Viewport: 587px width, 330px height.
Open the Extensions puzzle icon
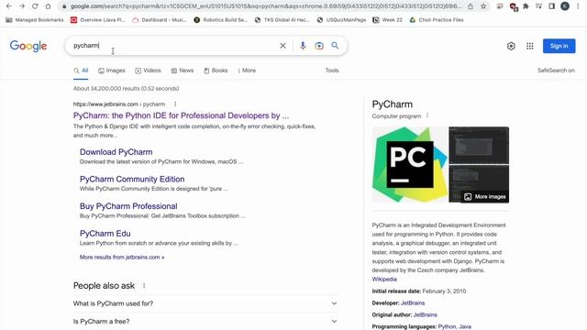pos(526,6)
